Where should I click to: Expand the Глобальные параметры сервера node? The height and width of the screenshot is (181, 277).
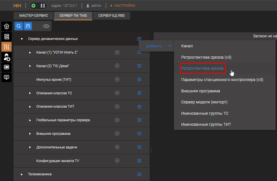coord(30,120)
